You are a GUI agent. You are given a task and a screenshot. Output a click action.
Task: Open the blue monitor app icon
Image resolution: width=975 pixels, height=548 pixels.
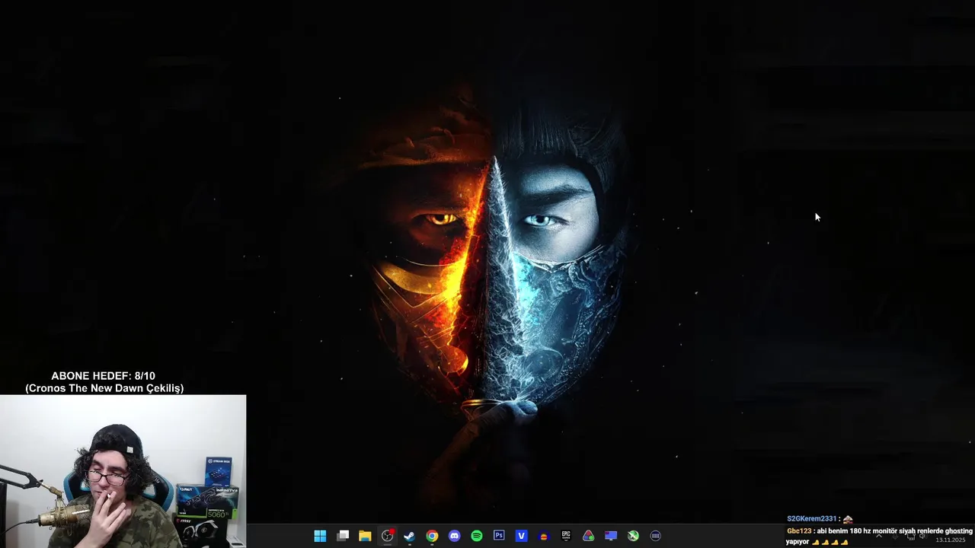(610, 536)
